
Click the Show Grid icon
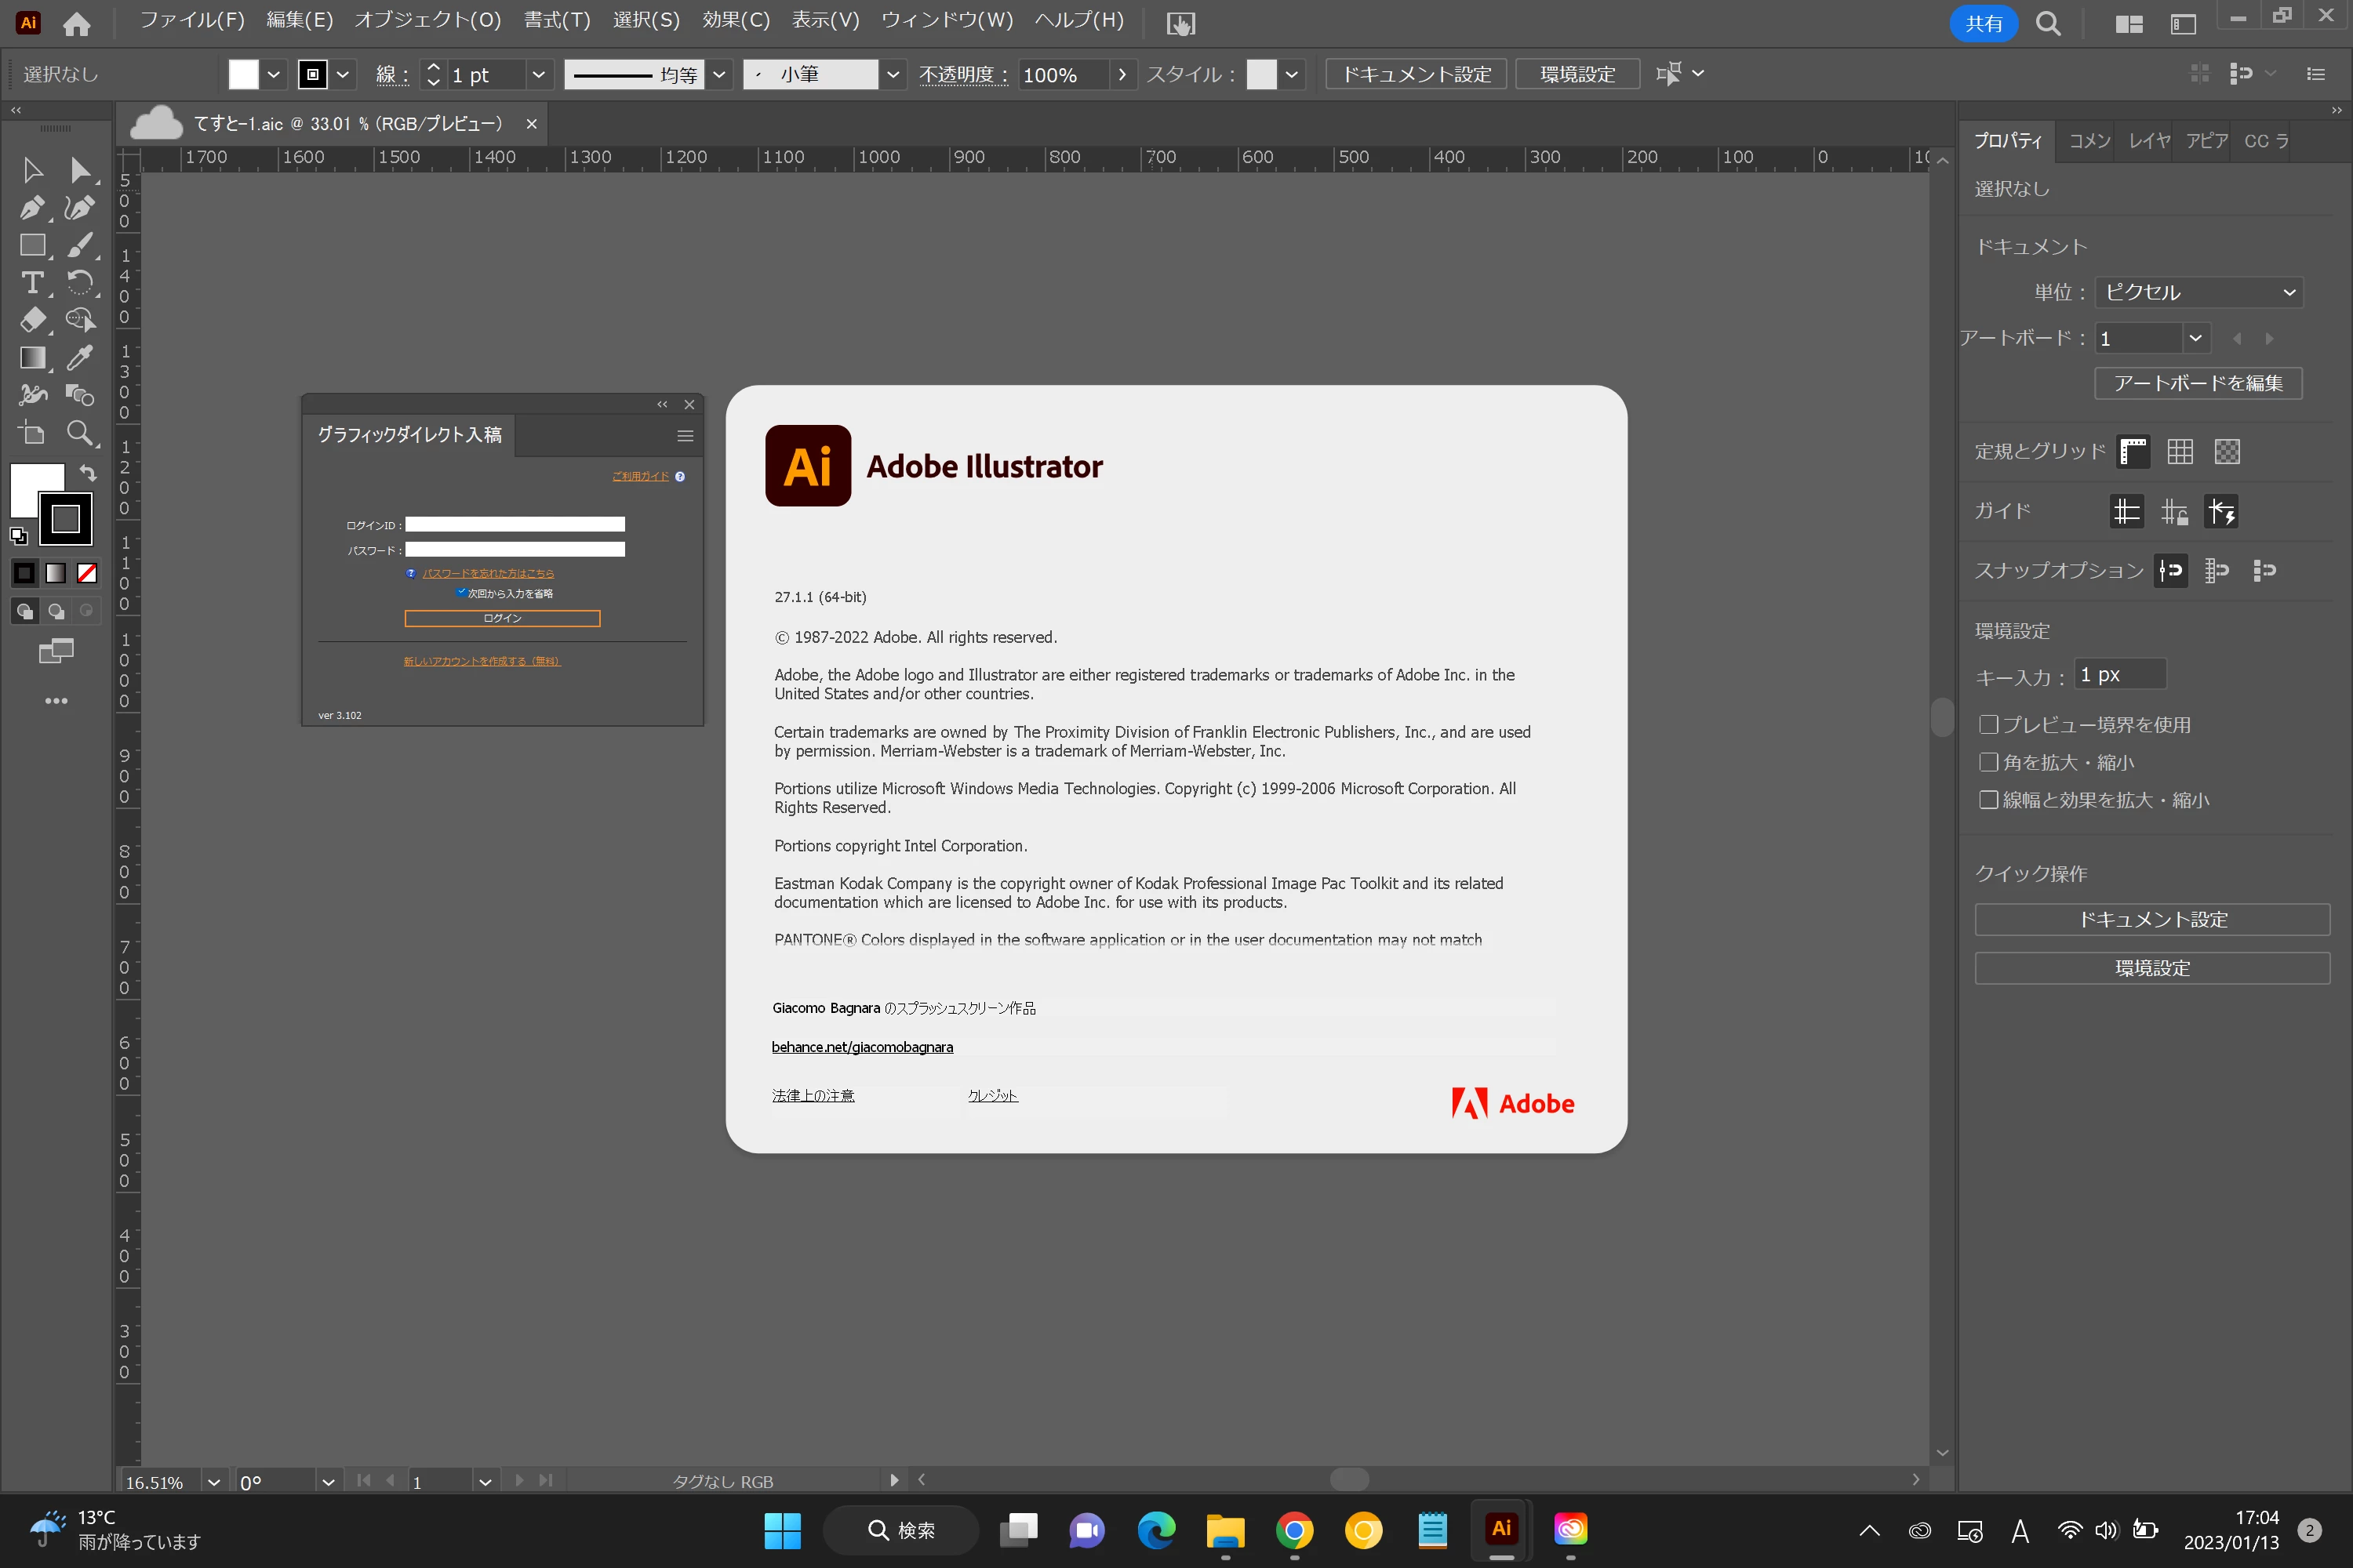[x=2180, y=452]
